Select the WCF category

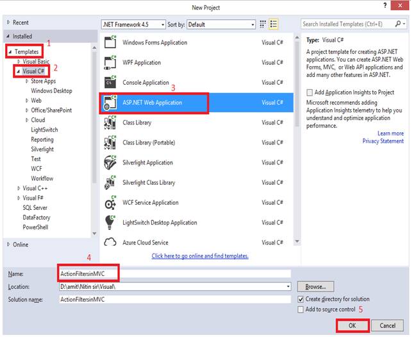coord(36,168)
